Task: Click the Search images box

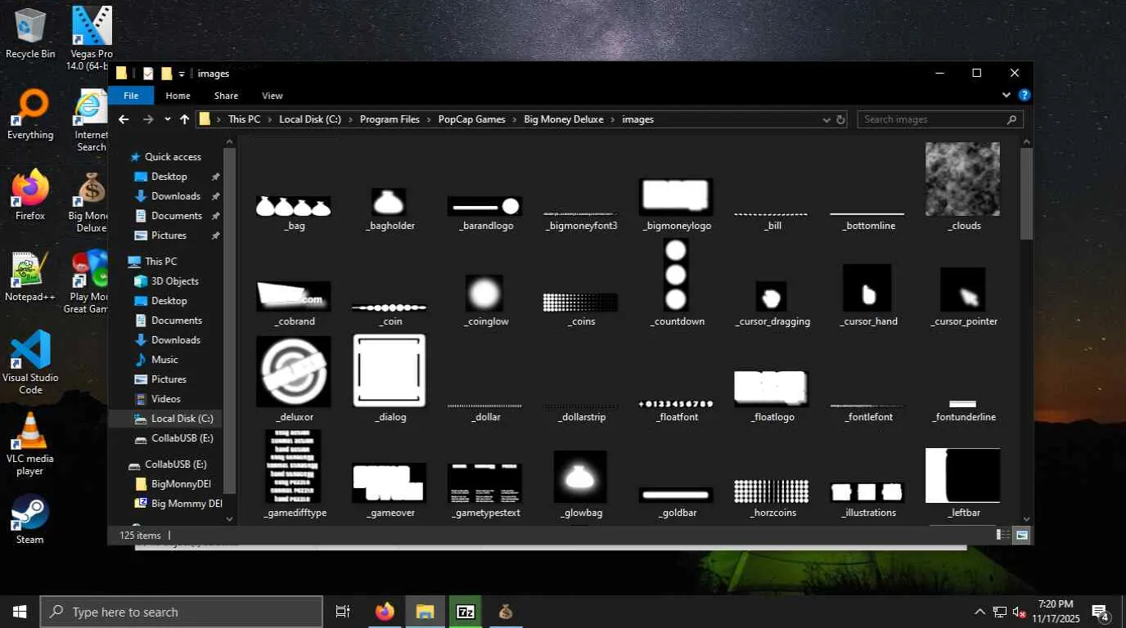Action: (940, 119)
